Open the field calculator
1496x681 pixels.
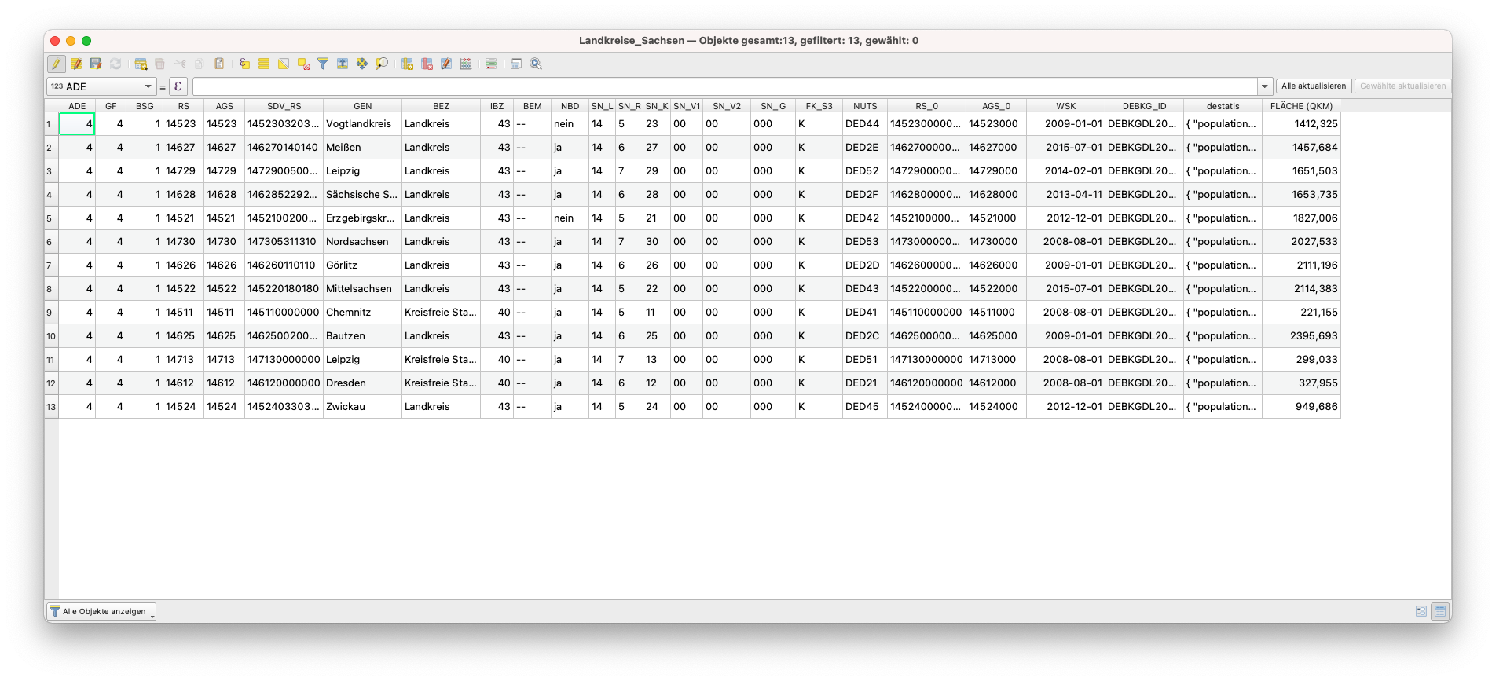pos(466,64)
